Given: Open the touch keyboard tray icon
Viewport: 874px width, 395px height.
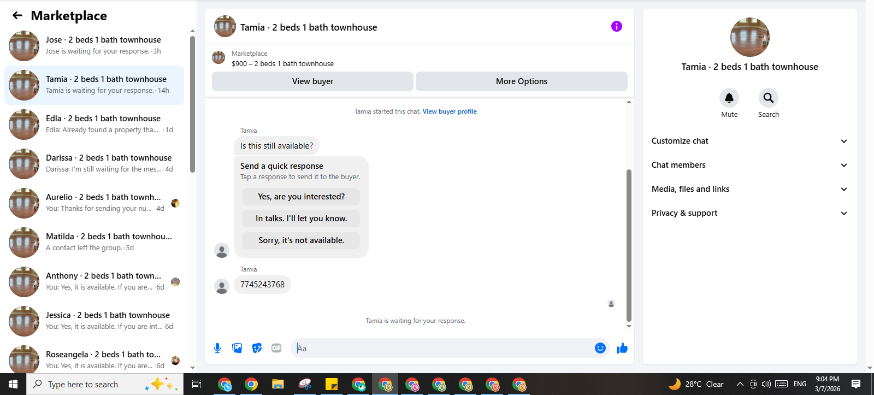Looking at the screenshot, I should (x=782, y=384).
